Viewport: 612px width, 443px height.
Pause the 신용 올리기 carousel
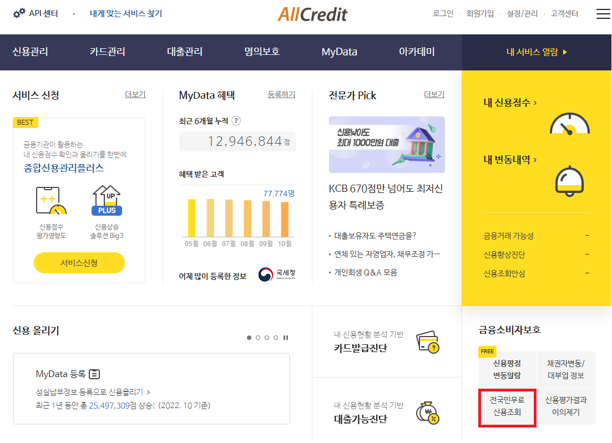pos(286,337)
